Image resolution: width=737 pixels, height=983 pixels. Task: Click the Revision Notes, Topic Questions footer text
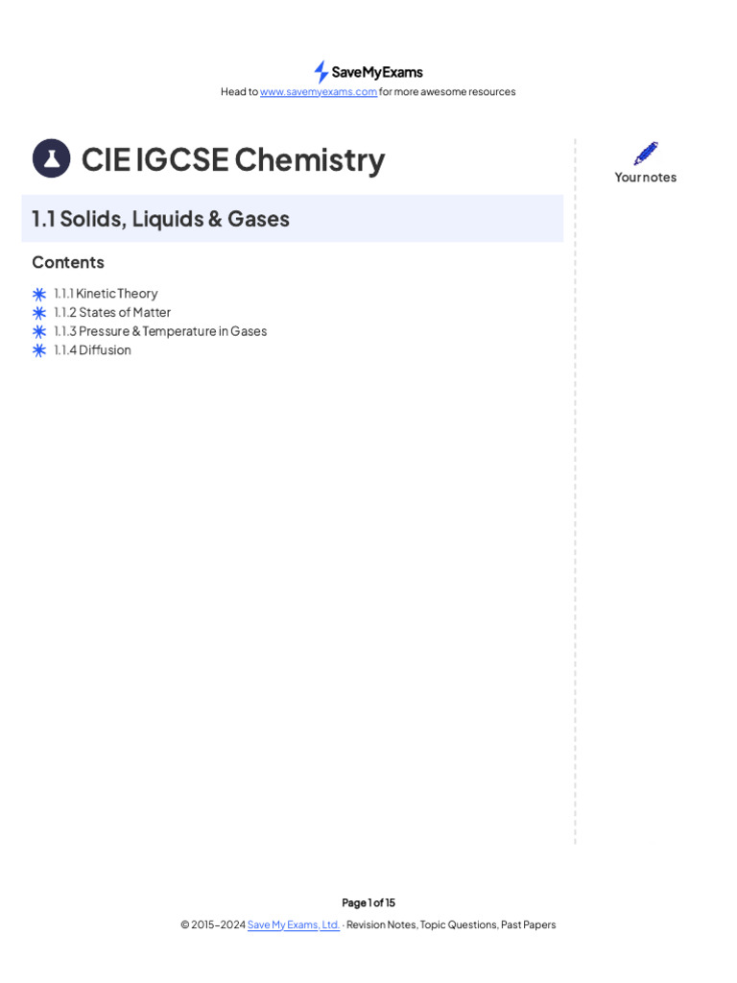pos(451,924)
